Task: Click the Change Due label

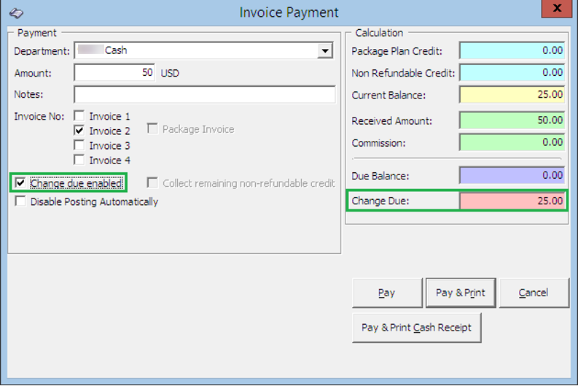Action: coord(380,201)
